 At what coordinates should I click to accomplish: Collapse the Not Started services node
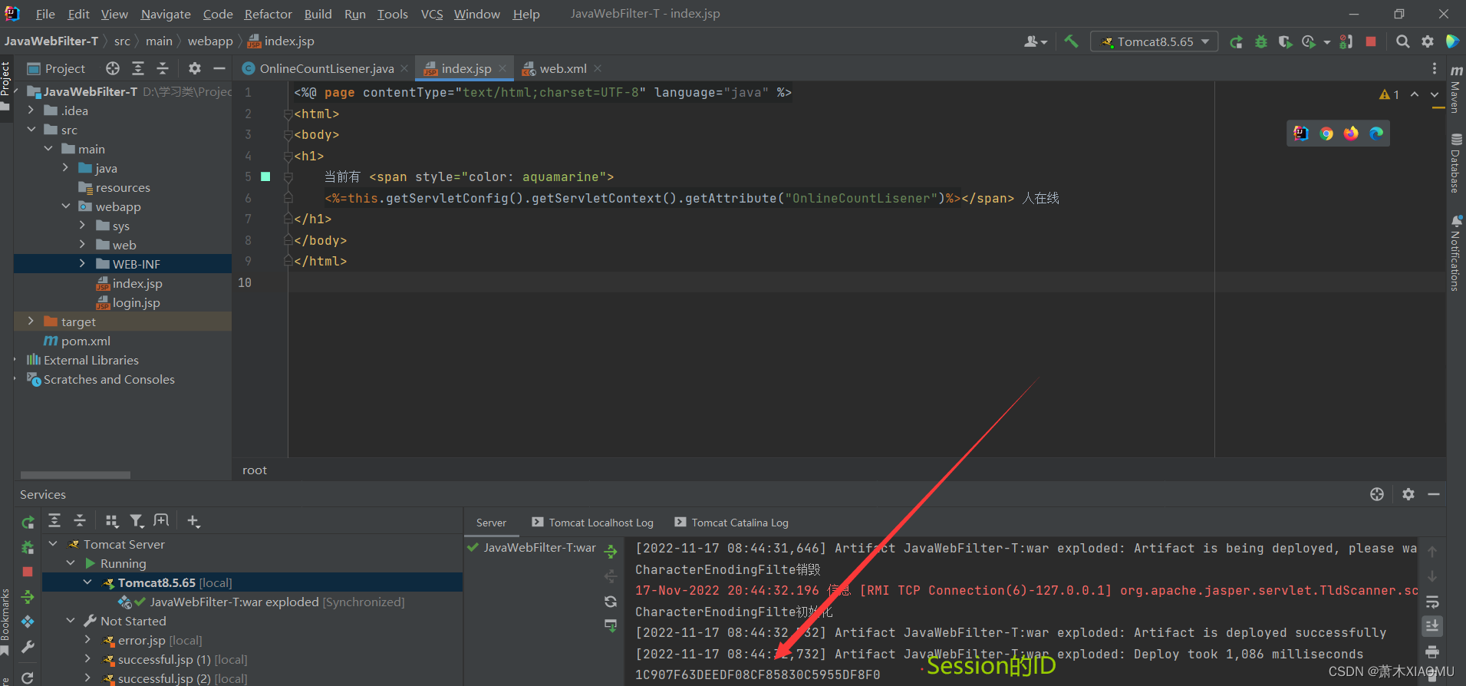tap(71, 621)
